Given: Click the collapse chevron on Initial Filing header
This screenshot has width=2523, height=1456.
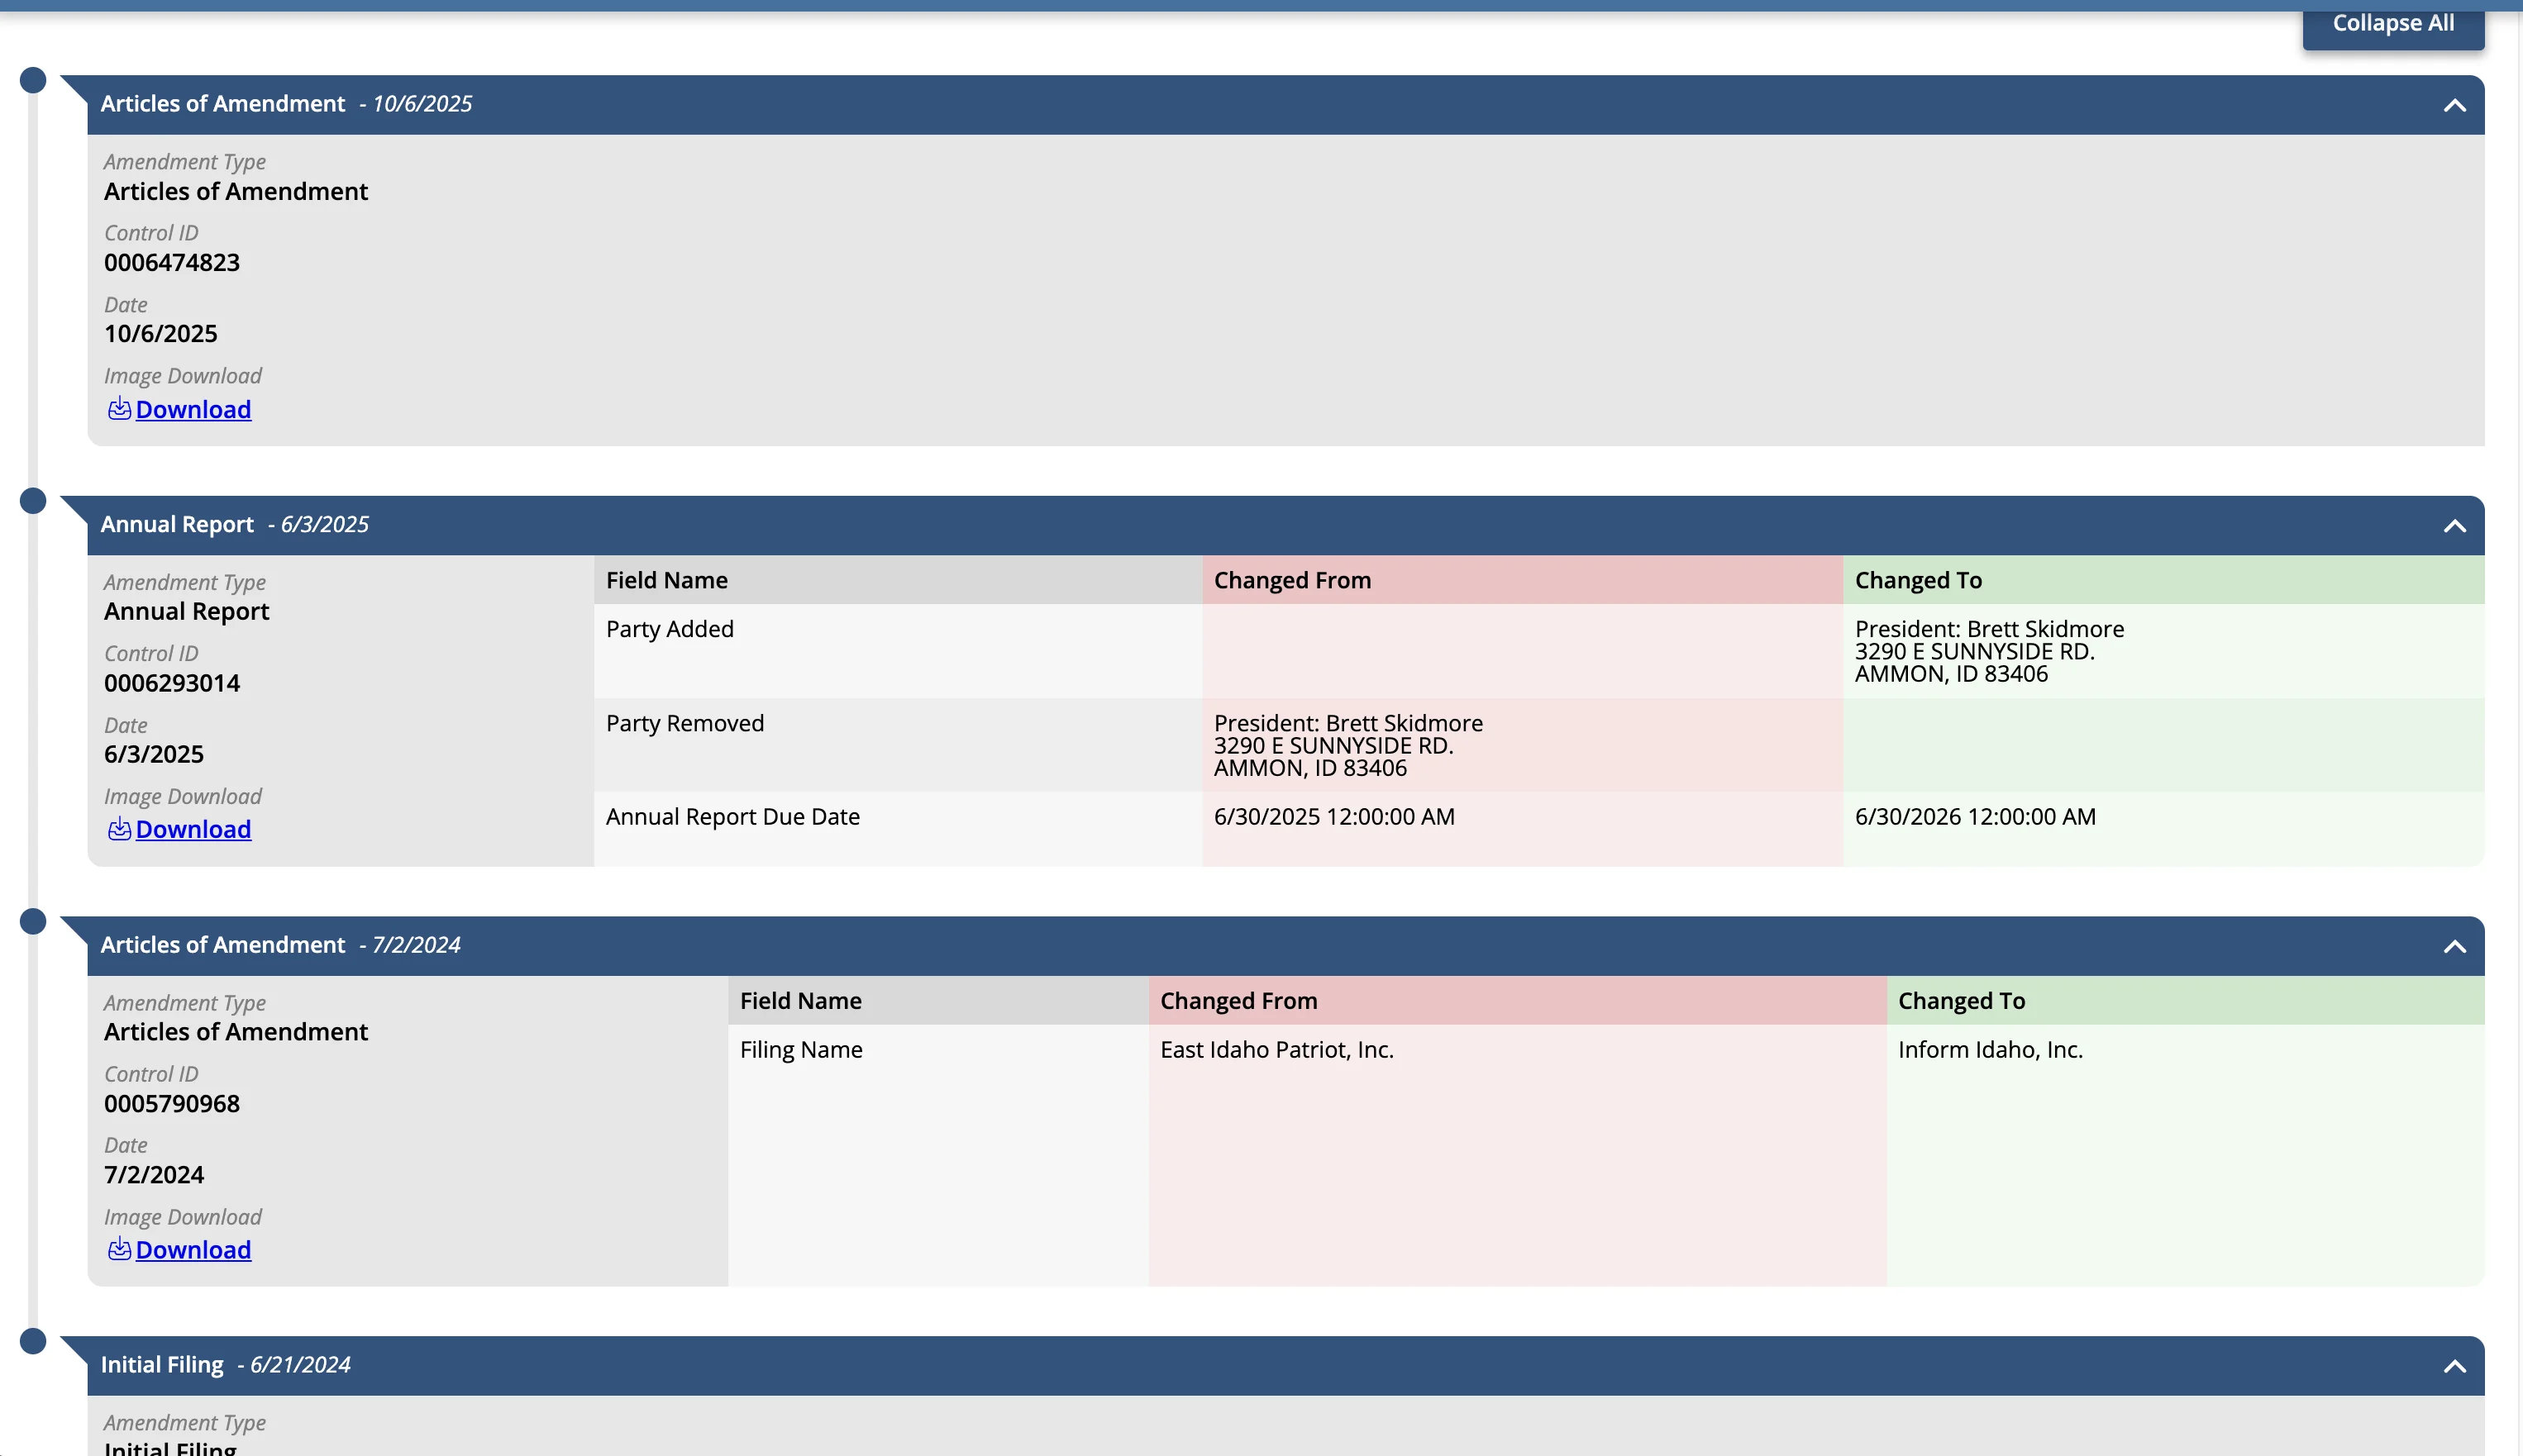Looking at the screenshot, I should (x=2454, y=1366).
